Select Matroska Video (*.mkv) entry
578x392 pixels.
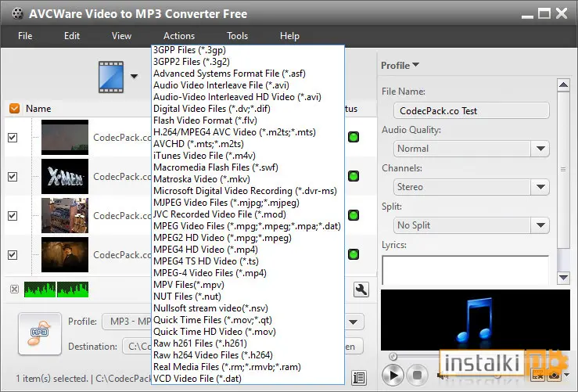point(248,179)
